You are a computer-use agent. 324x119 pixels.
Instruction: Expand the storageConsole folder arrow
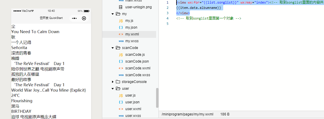(113, 82)
